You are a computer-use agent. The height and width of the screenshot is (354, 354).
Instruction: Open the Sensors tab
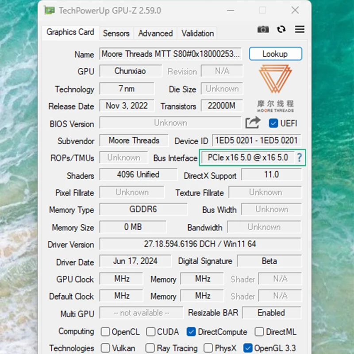116,34
